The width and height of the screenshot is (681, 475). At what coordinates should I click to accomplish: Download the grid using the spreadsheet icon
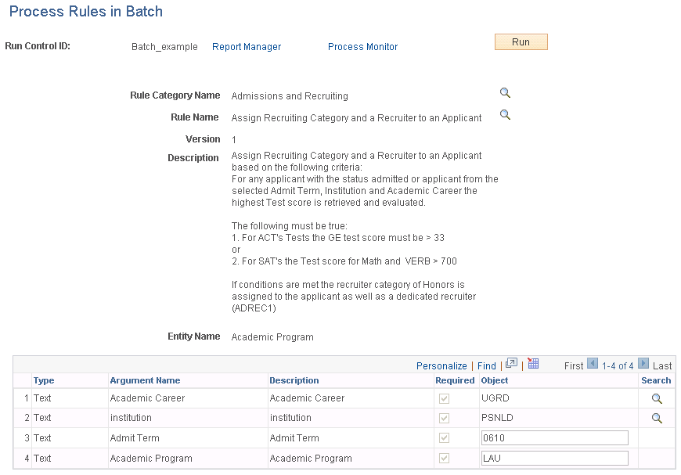(x=535, y=365)
